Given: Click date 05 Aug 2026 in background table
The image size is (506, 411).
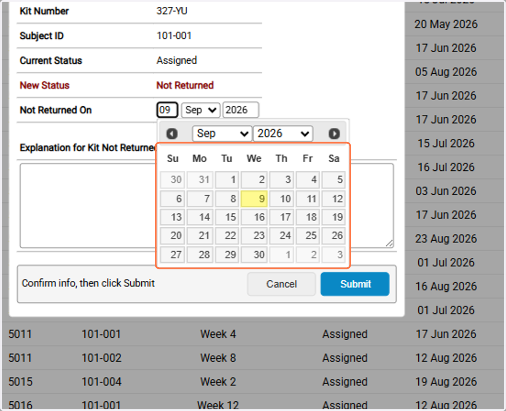Looking at the screenshot, I should 446,72.
